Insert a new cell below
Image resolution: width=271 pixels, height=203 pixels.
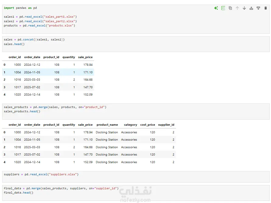[259, 8]
